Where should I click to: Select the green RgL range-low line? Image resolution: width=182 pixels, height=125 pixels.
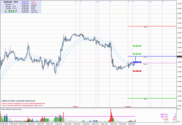152,98
